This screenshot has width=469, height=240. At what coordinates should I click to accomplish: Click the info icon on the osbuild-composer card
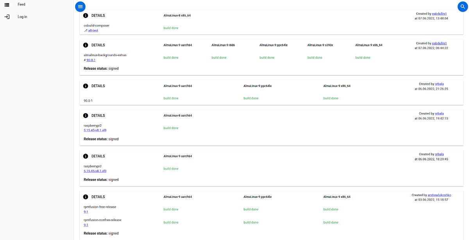(86, 15)
